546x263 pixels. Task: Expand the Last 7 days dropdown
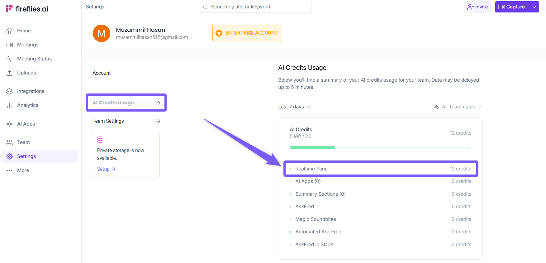(294, 107)
